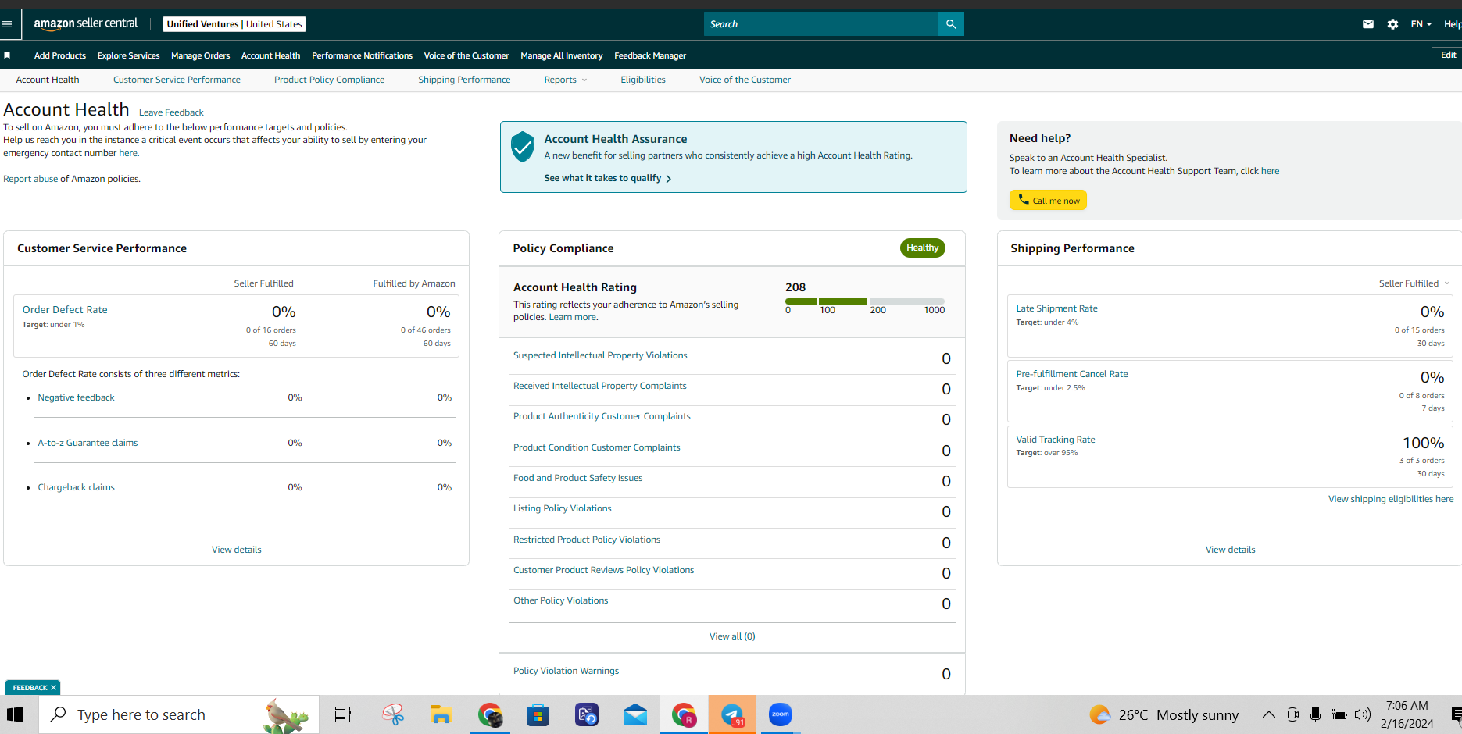Viewport: 1462px width, 734px height.
Task: Switch to Telegram on the taskbar
Action: [732, 714]
